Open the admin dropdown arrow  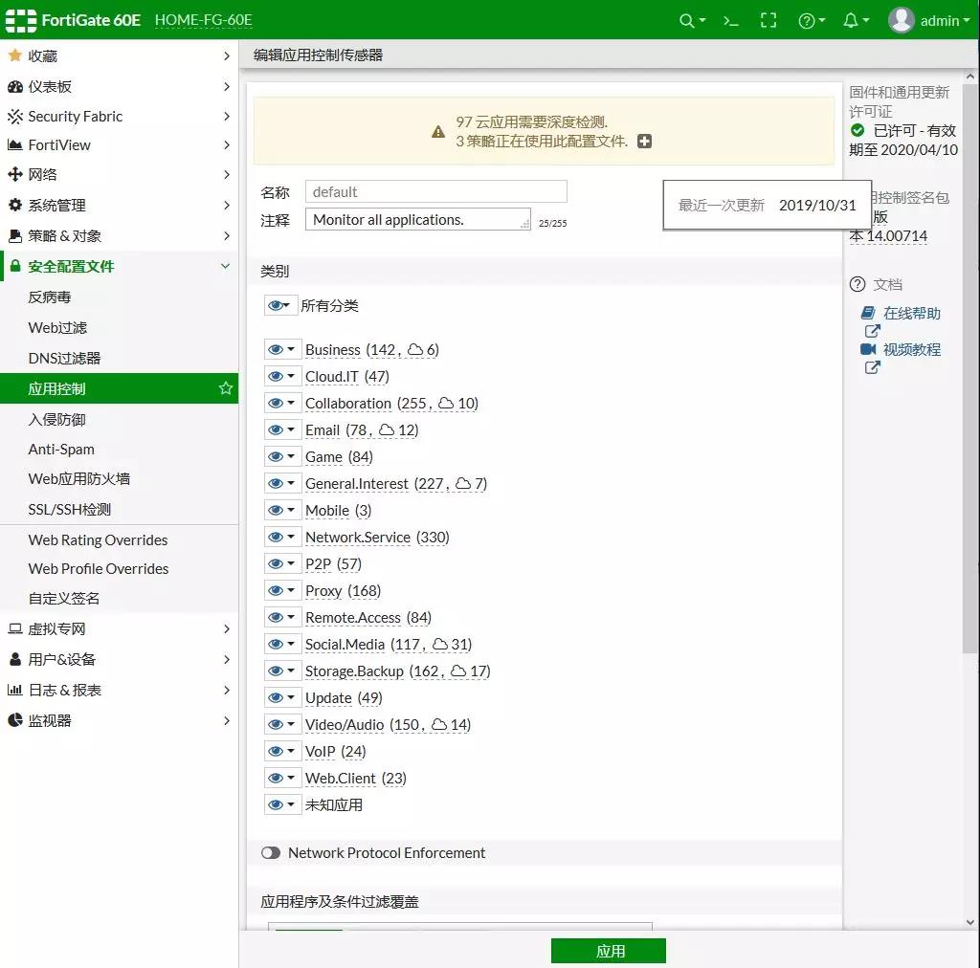coord(967,20)
